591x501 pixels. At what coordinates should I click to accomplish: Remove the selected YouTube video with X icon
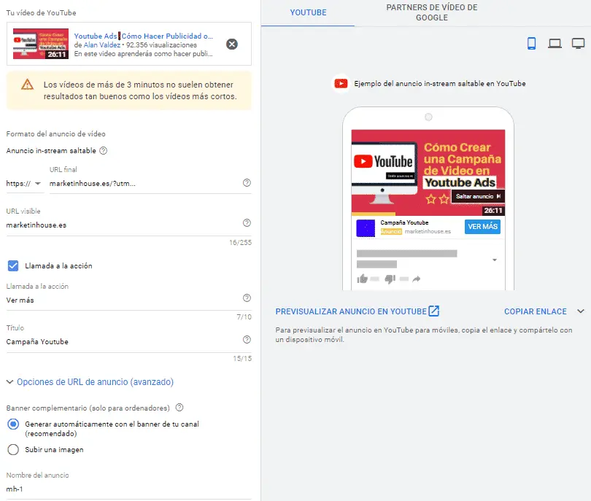tap(232, 44)
